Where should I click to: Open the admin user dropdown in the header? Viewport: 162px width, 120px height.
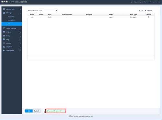click(136, 2)
